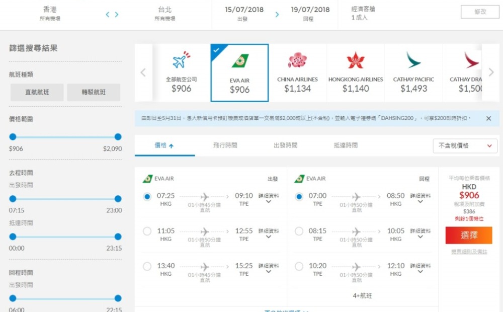
Task: Click the EVA AIR logo in outbound panel
Action: (147, 179)
